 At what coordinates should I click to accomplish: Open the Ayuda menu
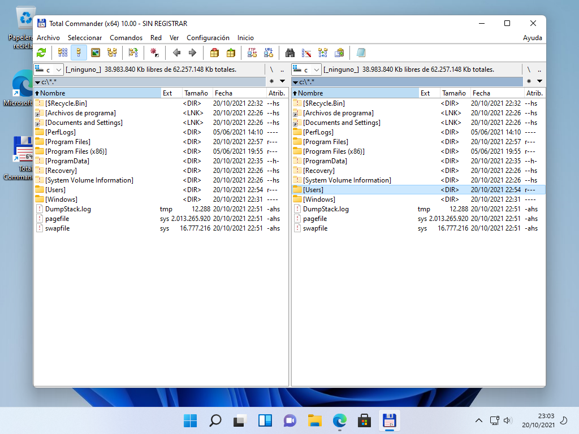533,38
